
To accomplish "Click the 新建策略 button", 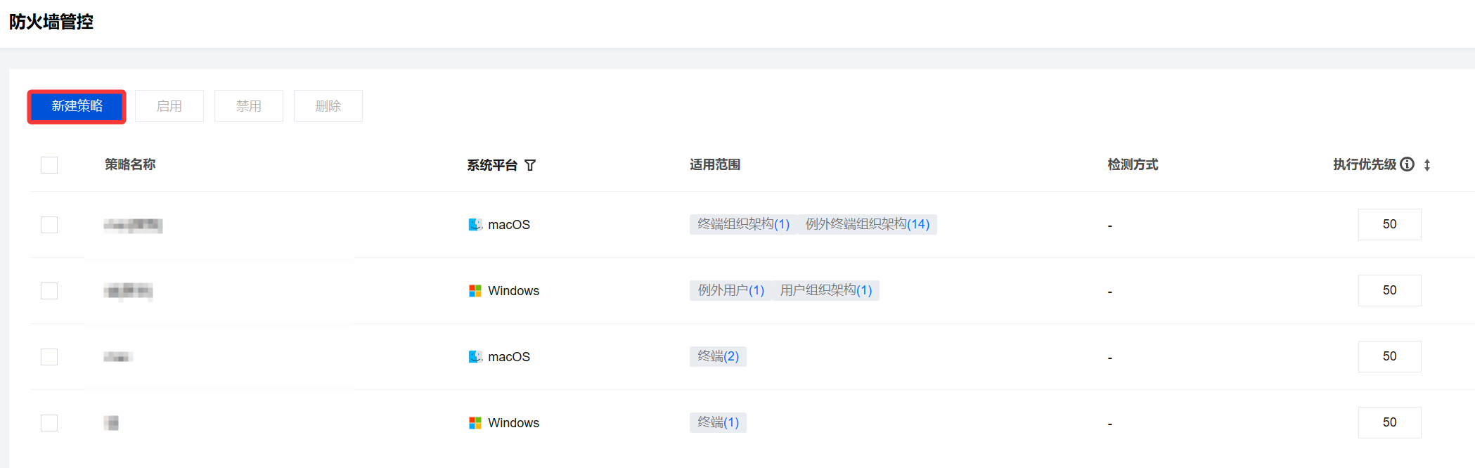I will [77, 106].
